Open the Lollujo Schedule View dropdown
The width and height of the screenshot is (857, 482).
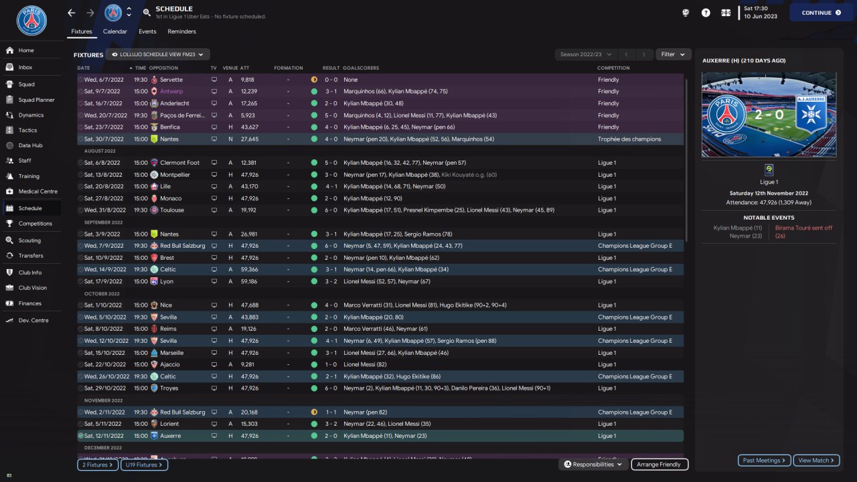[158, 54]
